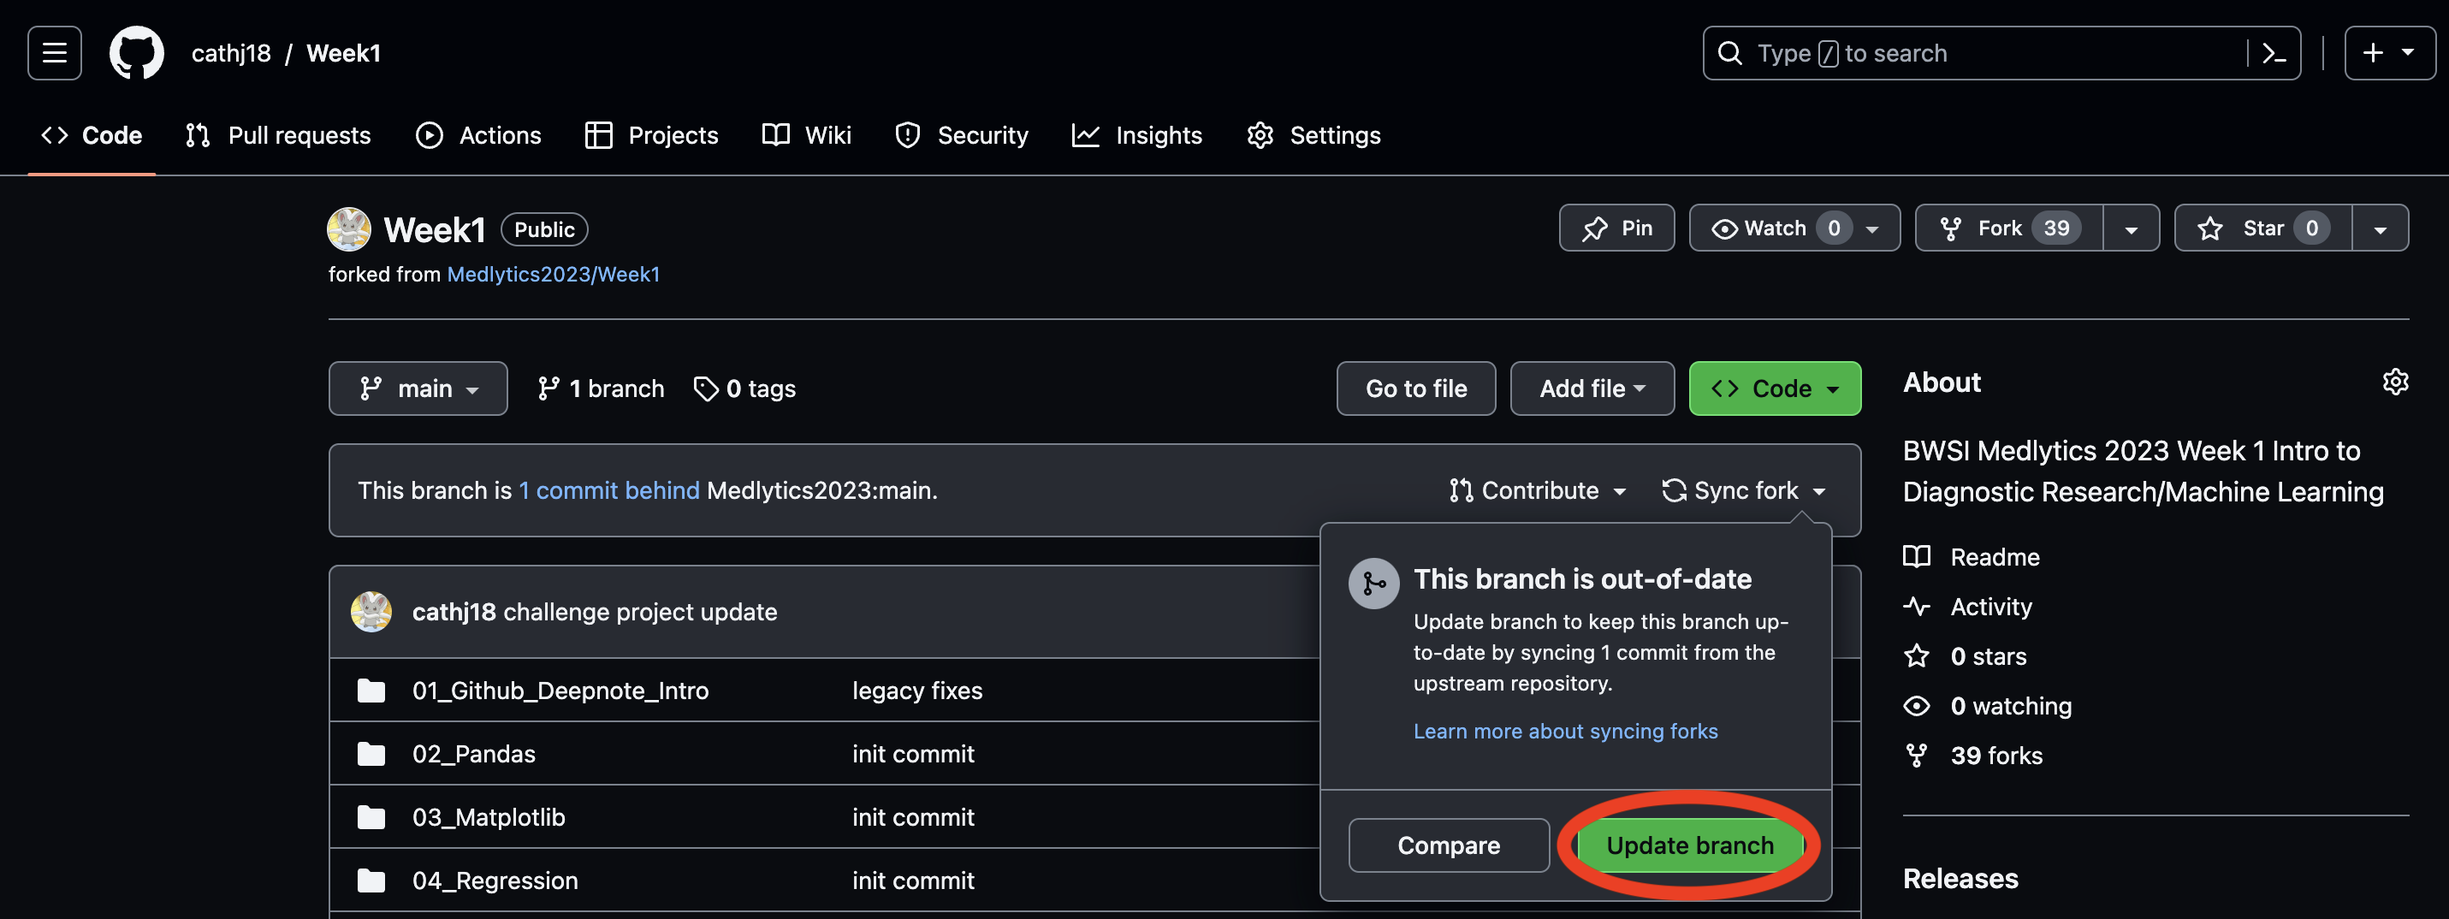Open the Releases heading link
Image resolution: width=2449 pixels, height=919 pixels.
click(1960, 878)
